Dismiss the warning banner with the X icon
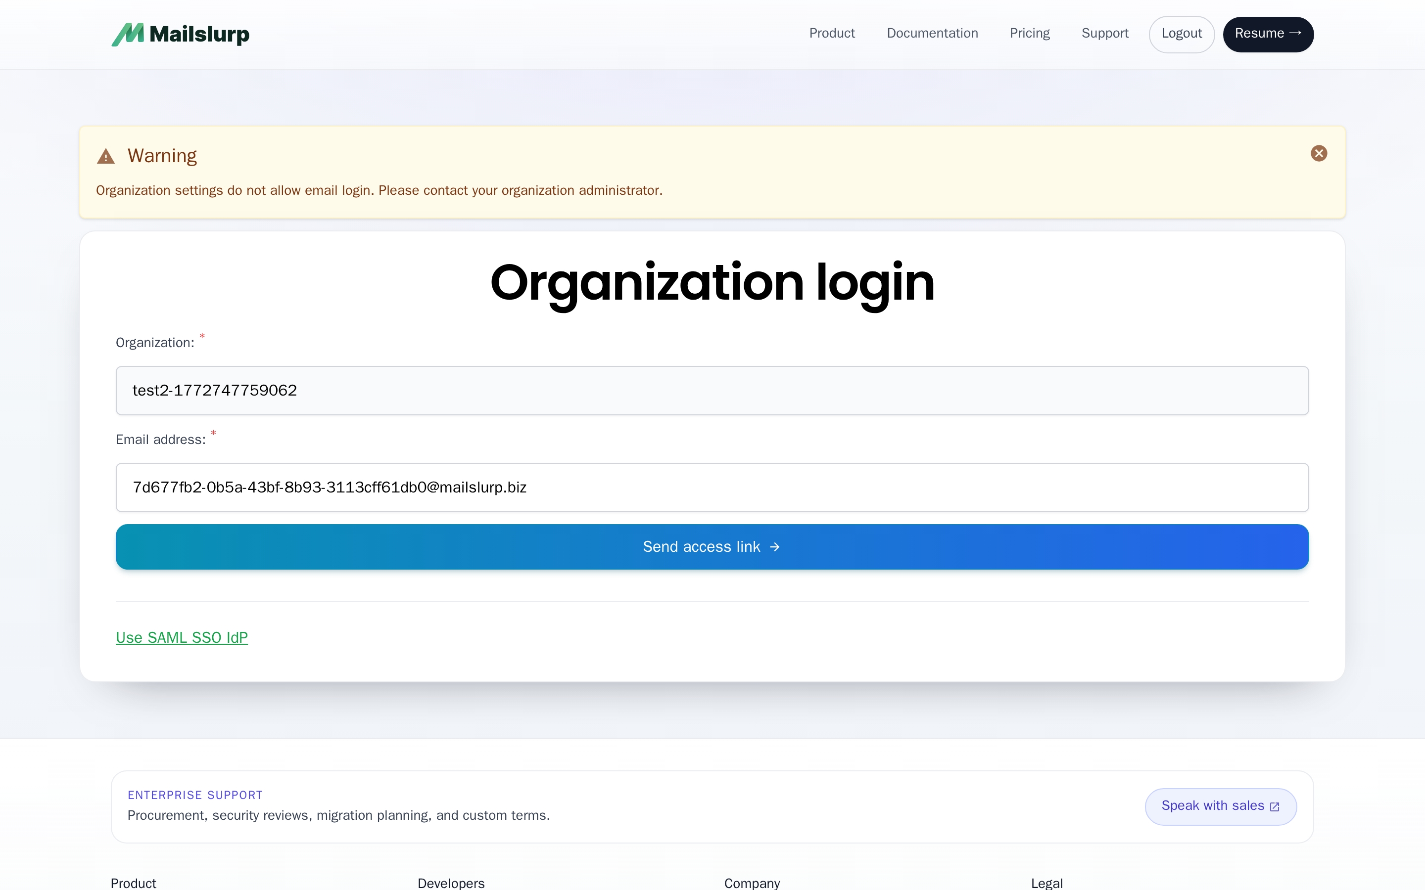 (1319, 152)
